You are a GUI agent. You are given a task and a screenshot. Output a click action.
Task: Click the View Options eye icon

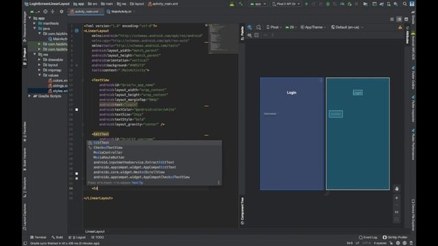click(249, 36)
